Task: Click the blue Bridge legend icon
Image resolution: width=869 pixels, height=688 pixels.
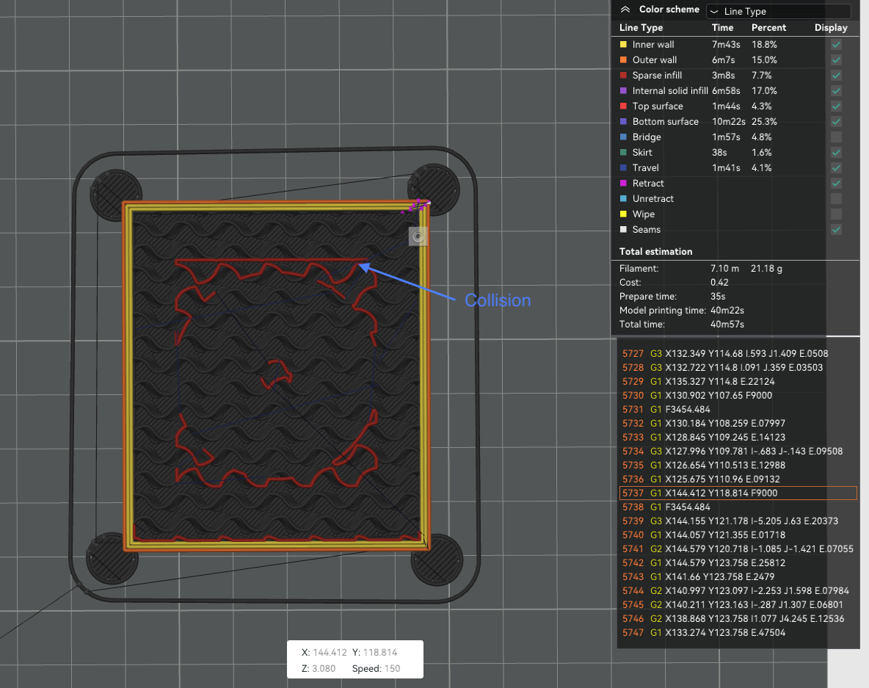Action: (x=625, y=137)
